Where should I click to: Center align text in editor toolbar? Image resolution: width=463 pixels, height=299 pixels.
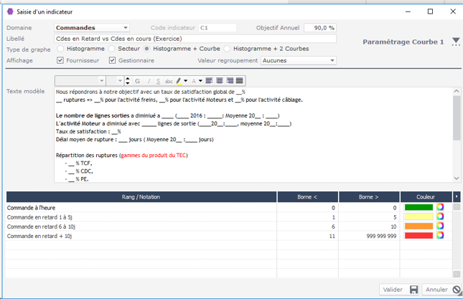coord(220,80)
